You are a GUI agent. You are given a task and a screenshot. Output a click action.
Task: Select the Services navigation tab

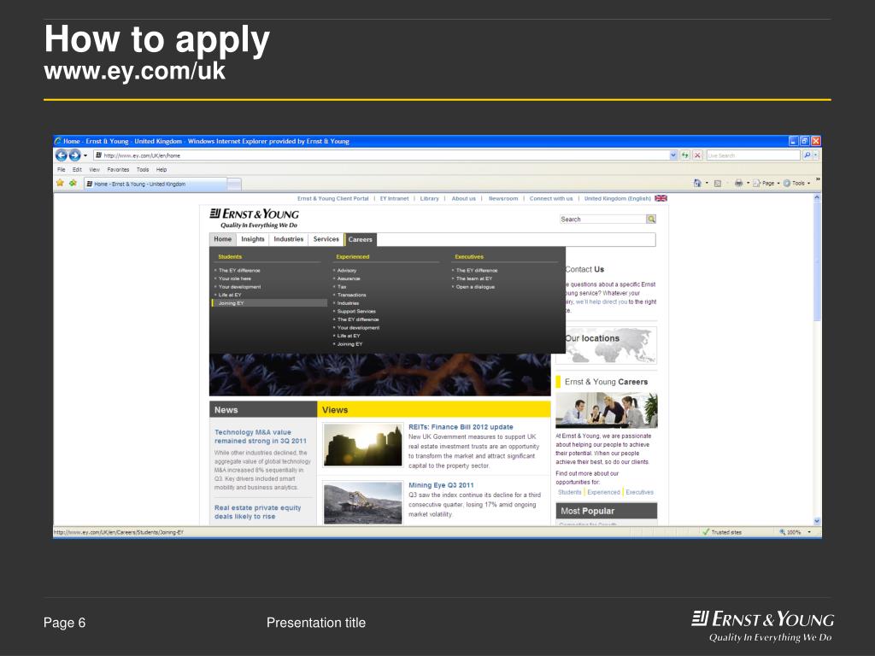(326, 239)
